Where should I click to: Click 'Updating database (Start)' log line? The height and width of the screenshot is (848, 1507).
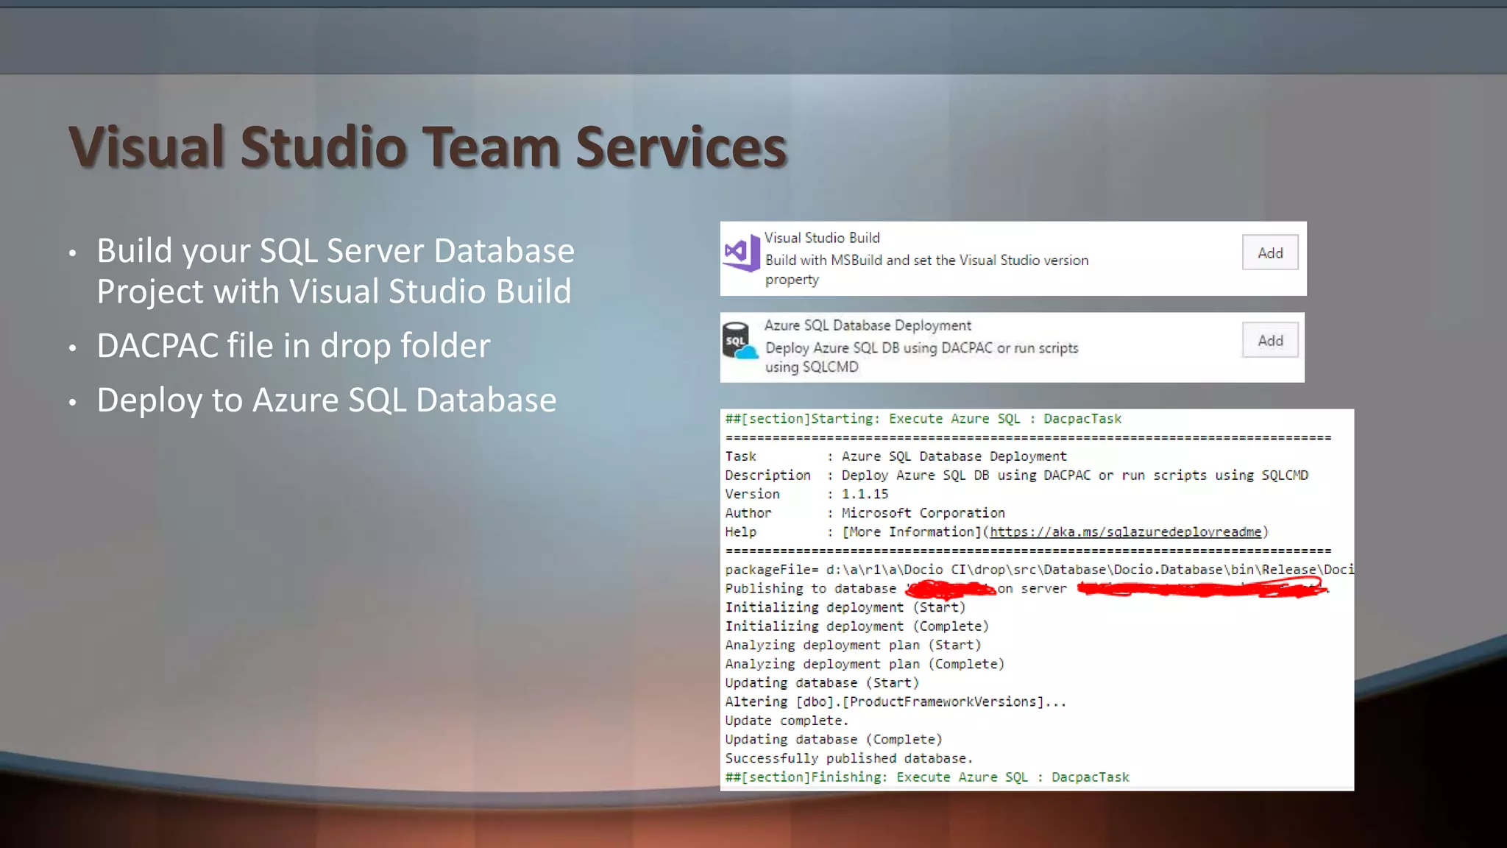[822, 683]
